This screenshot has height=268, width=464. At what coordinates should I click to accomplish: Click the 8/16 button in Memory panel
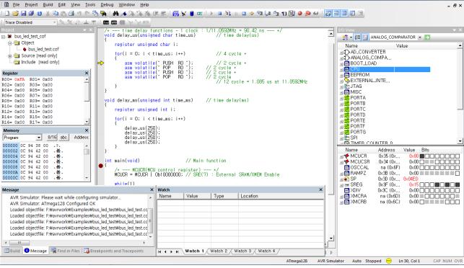tap(52, 138)
